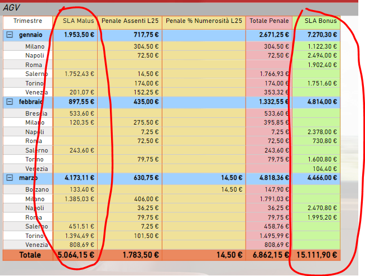
Task: Click the SLA Malus column header
Action: pos(79,21)
